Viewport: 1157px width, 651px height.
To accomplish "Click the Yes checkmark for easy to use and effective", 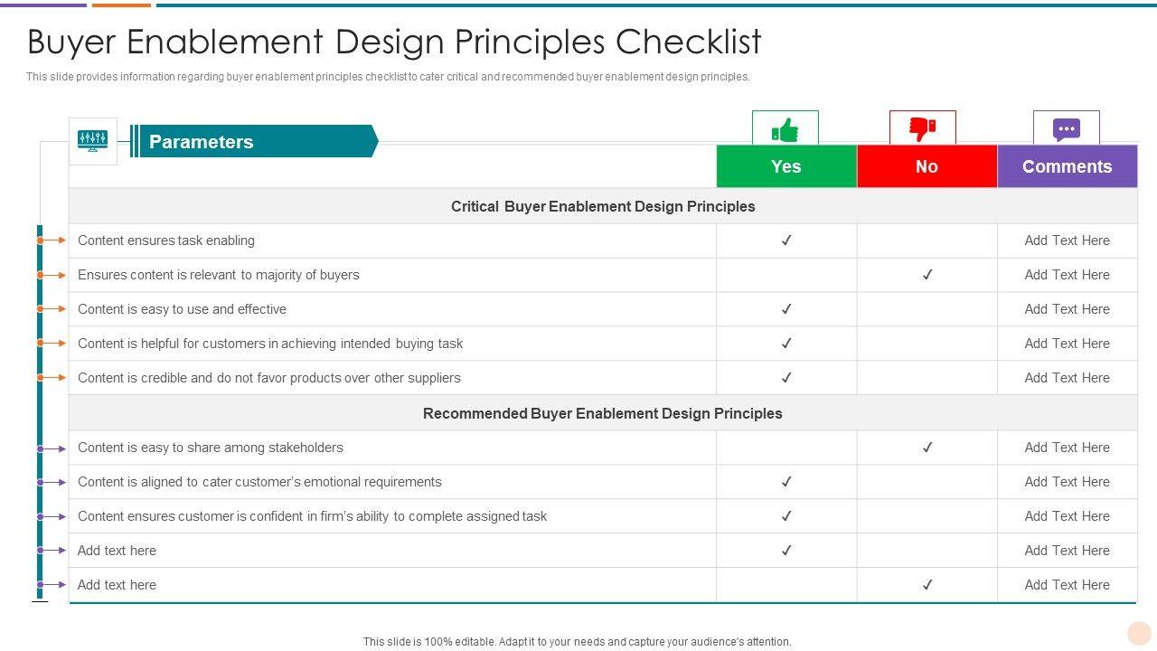I will tap(786, 309).
